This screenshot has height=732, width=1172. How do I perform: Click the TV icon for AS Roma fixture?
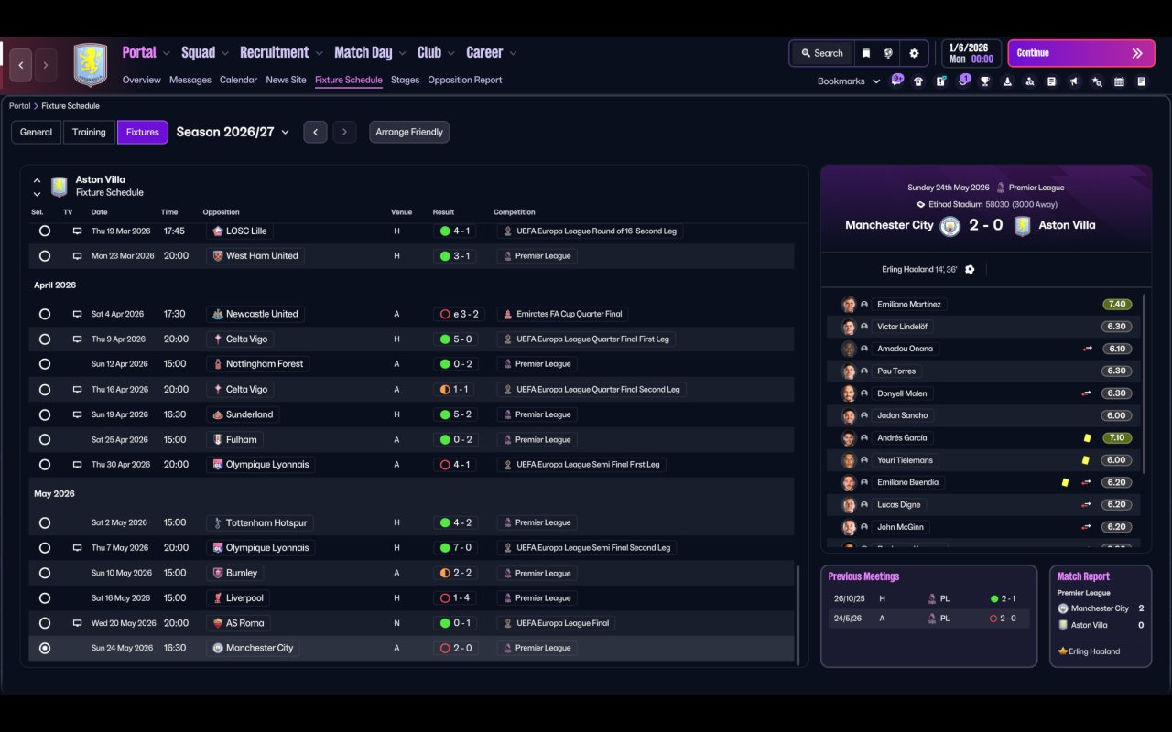77,623
